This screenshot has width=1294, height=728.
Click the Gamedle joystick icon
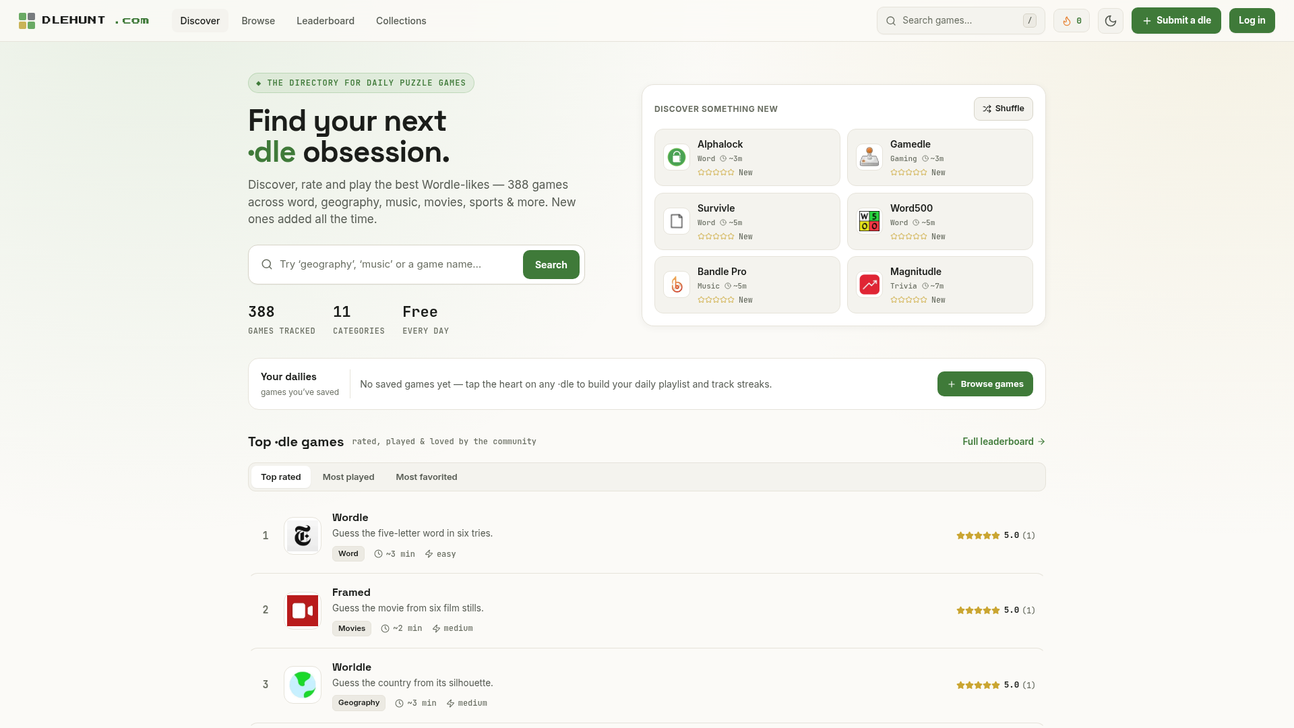click(869, 157)
